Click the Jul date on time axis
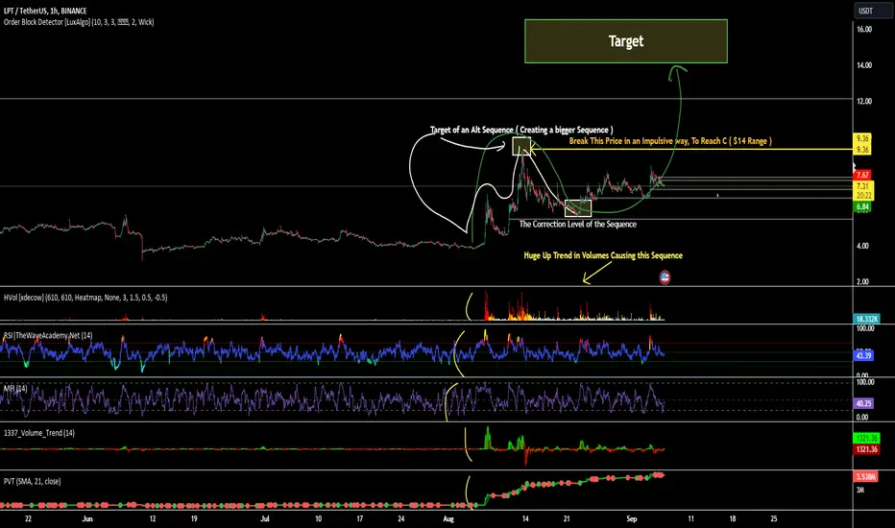Image resolution: width=895 pixels, height=528 pixels. point(264,518)
